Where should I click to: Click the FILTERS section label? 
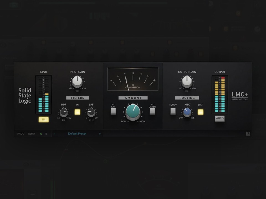click(78, 98)
